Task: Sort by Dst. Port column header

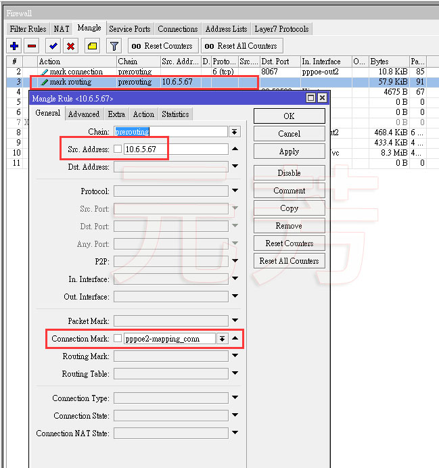Action: 280,62
